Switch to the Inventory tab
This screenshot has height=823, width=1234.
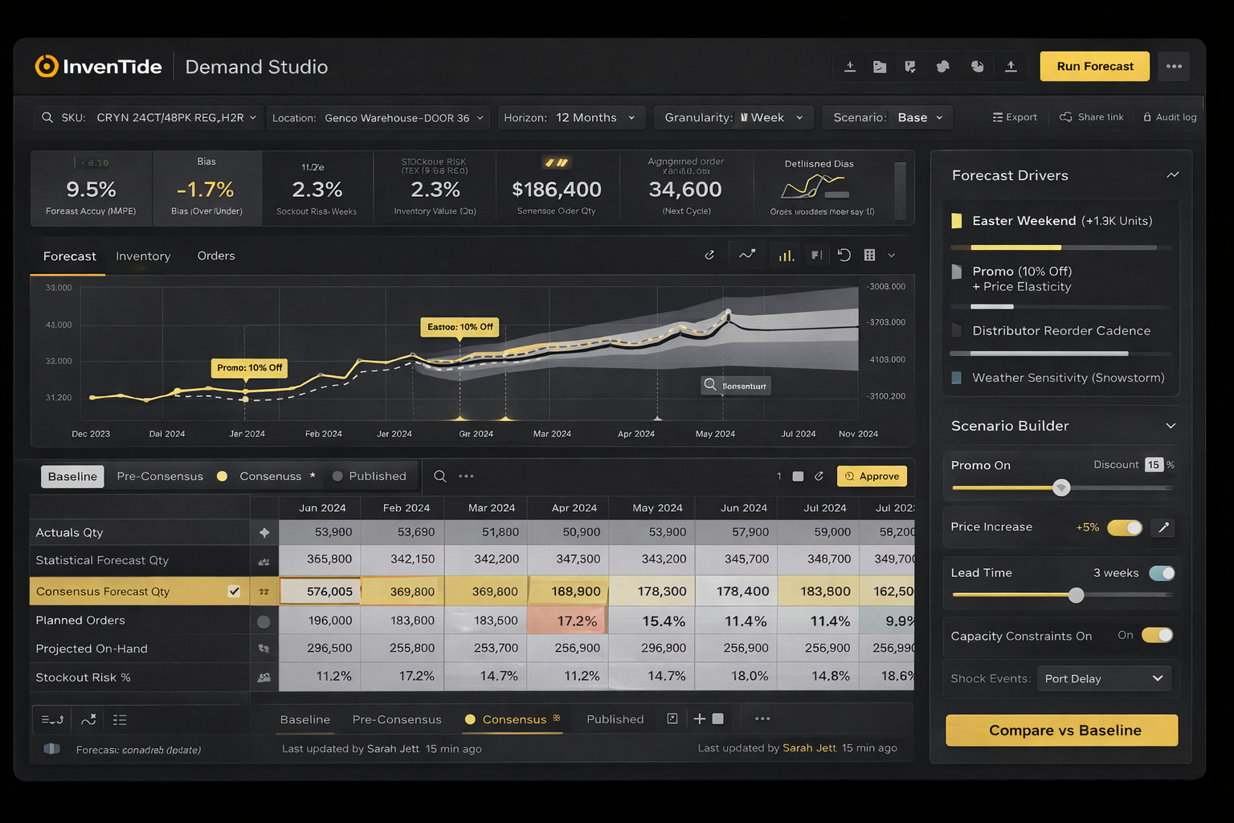pos(143,256)
